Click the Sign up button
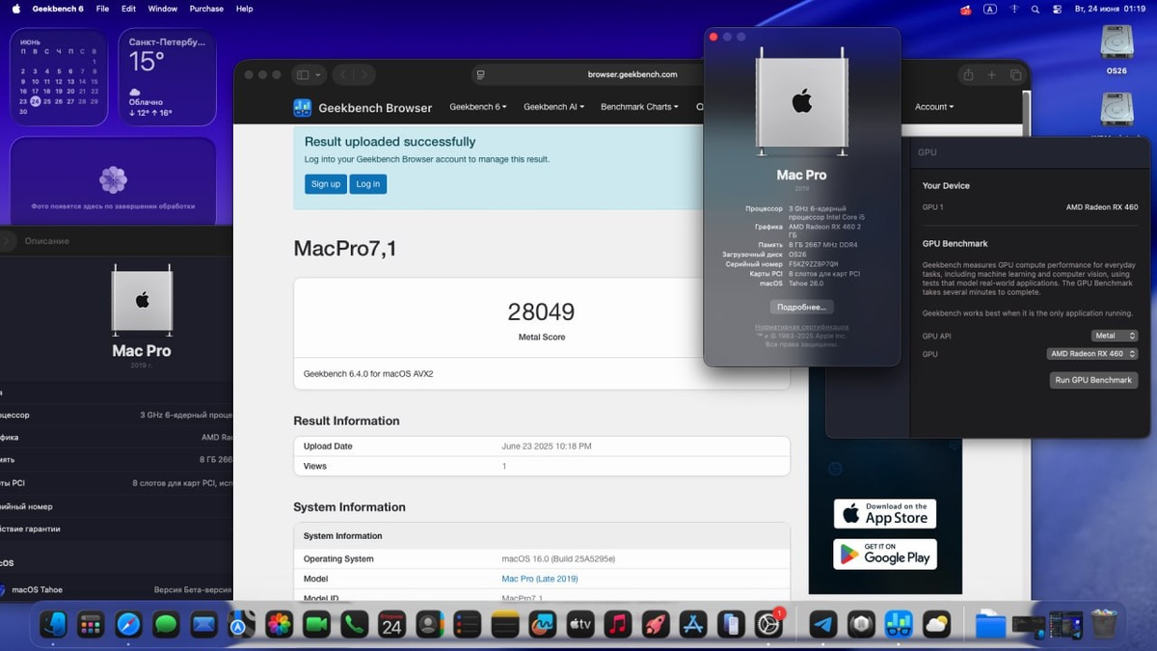 [x=325, y=184]
